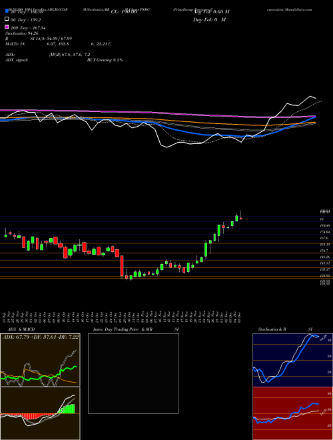
Task: Click the 'ADX signal:' label
Action: [17, 60]
